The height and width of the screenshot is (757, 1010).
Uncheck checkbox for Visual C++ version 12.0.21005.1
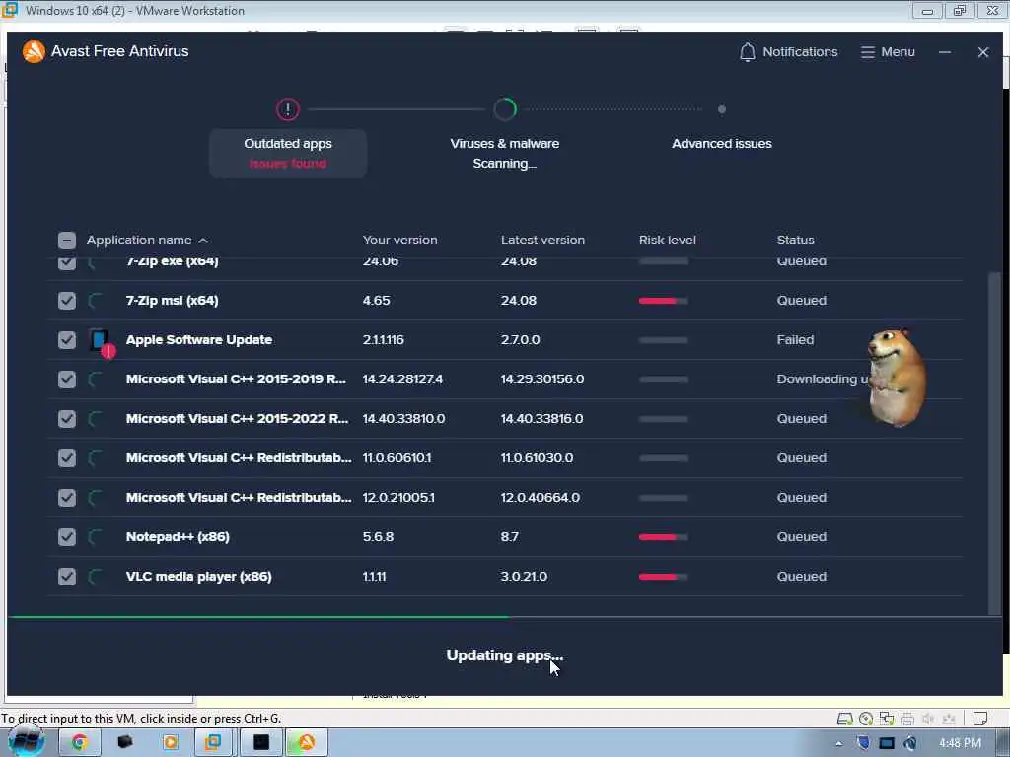tap(67, 498)
